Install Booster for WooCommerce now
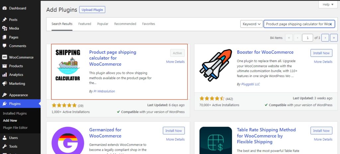 point(321,53)
